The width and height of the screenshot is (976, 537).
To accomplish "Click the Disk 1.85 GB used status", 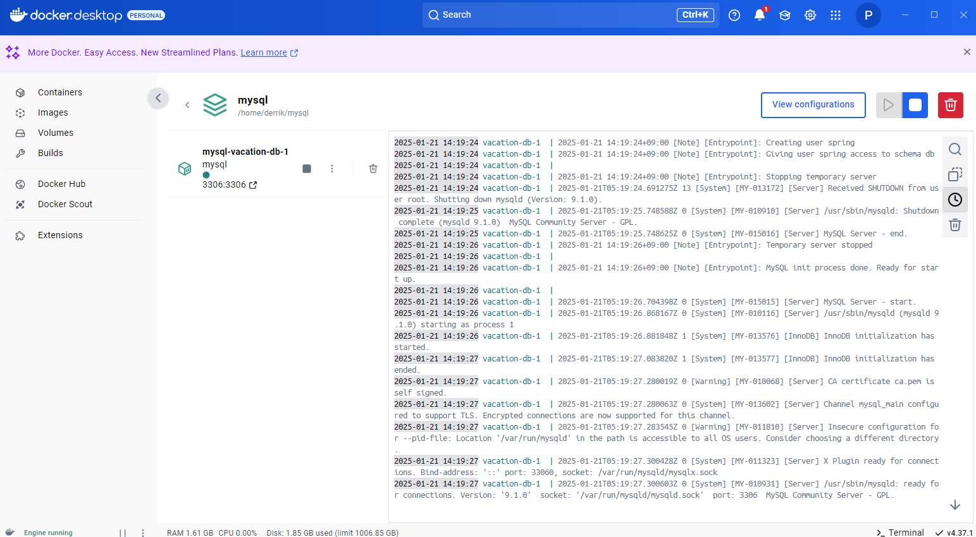I will [333, 533].
